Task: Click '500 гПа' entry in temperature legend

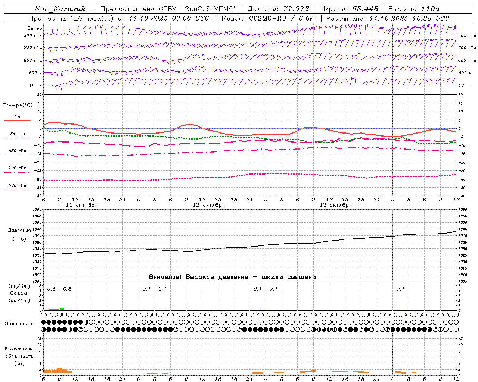Action: (18, 185)
